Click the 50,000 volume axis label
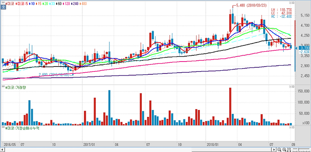The width and height of the screenshot is (311, 152). [x=304, y=114]
